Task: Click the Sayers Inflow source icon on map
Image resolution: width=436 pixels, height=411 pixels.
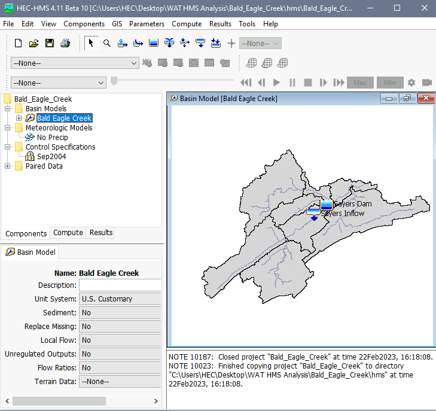Action: tap(313, 214)
